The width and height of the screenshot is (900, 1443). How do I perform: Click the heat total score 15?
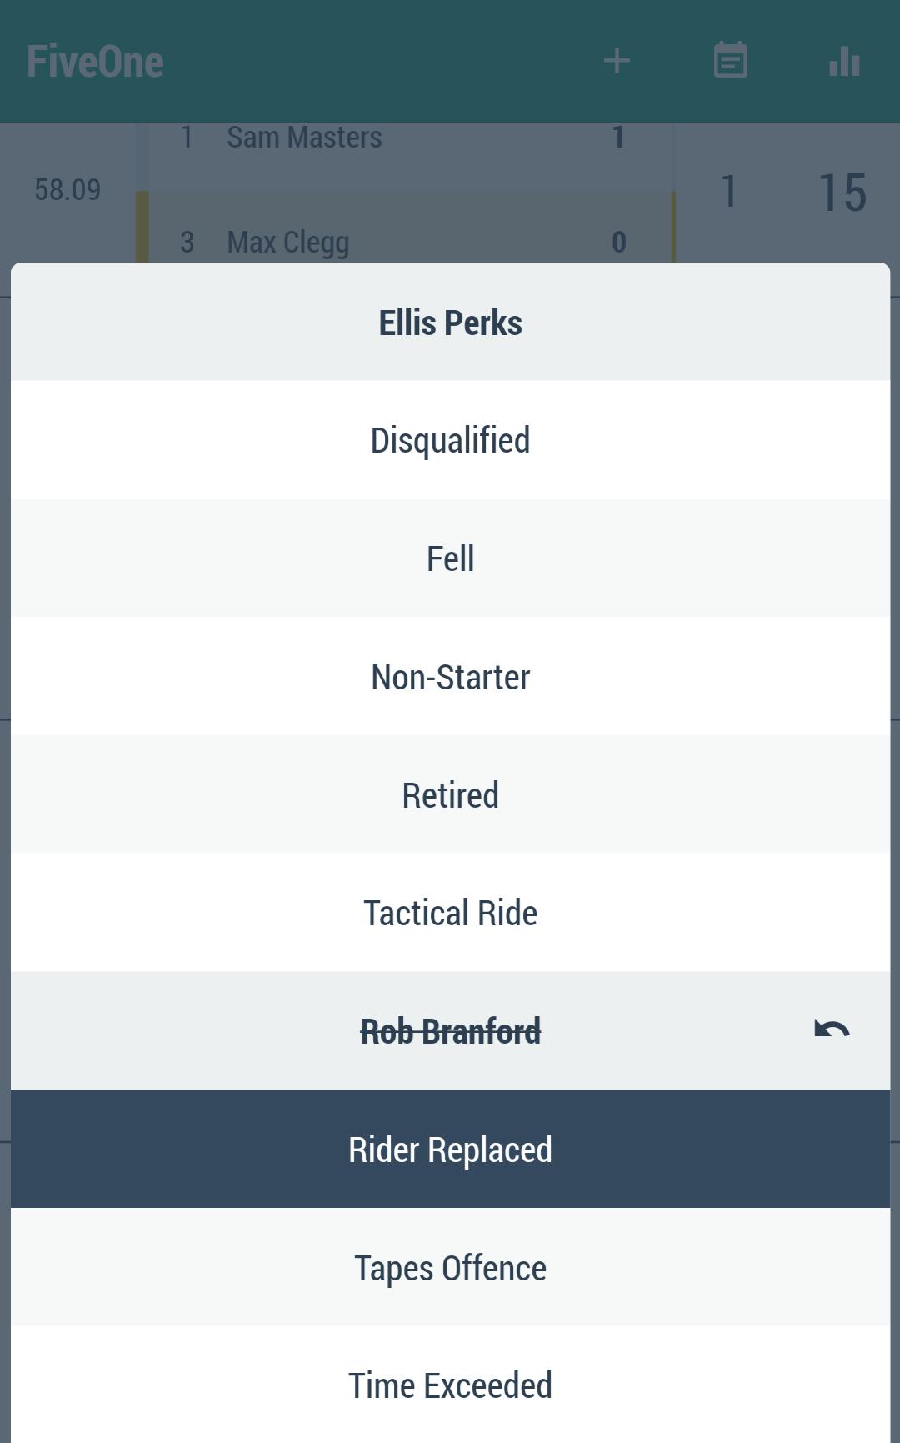coord(842,193)
